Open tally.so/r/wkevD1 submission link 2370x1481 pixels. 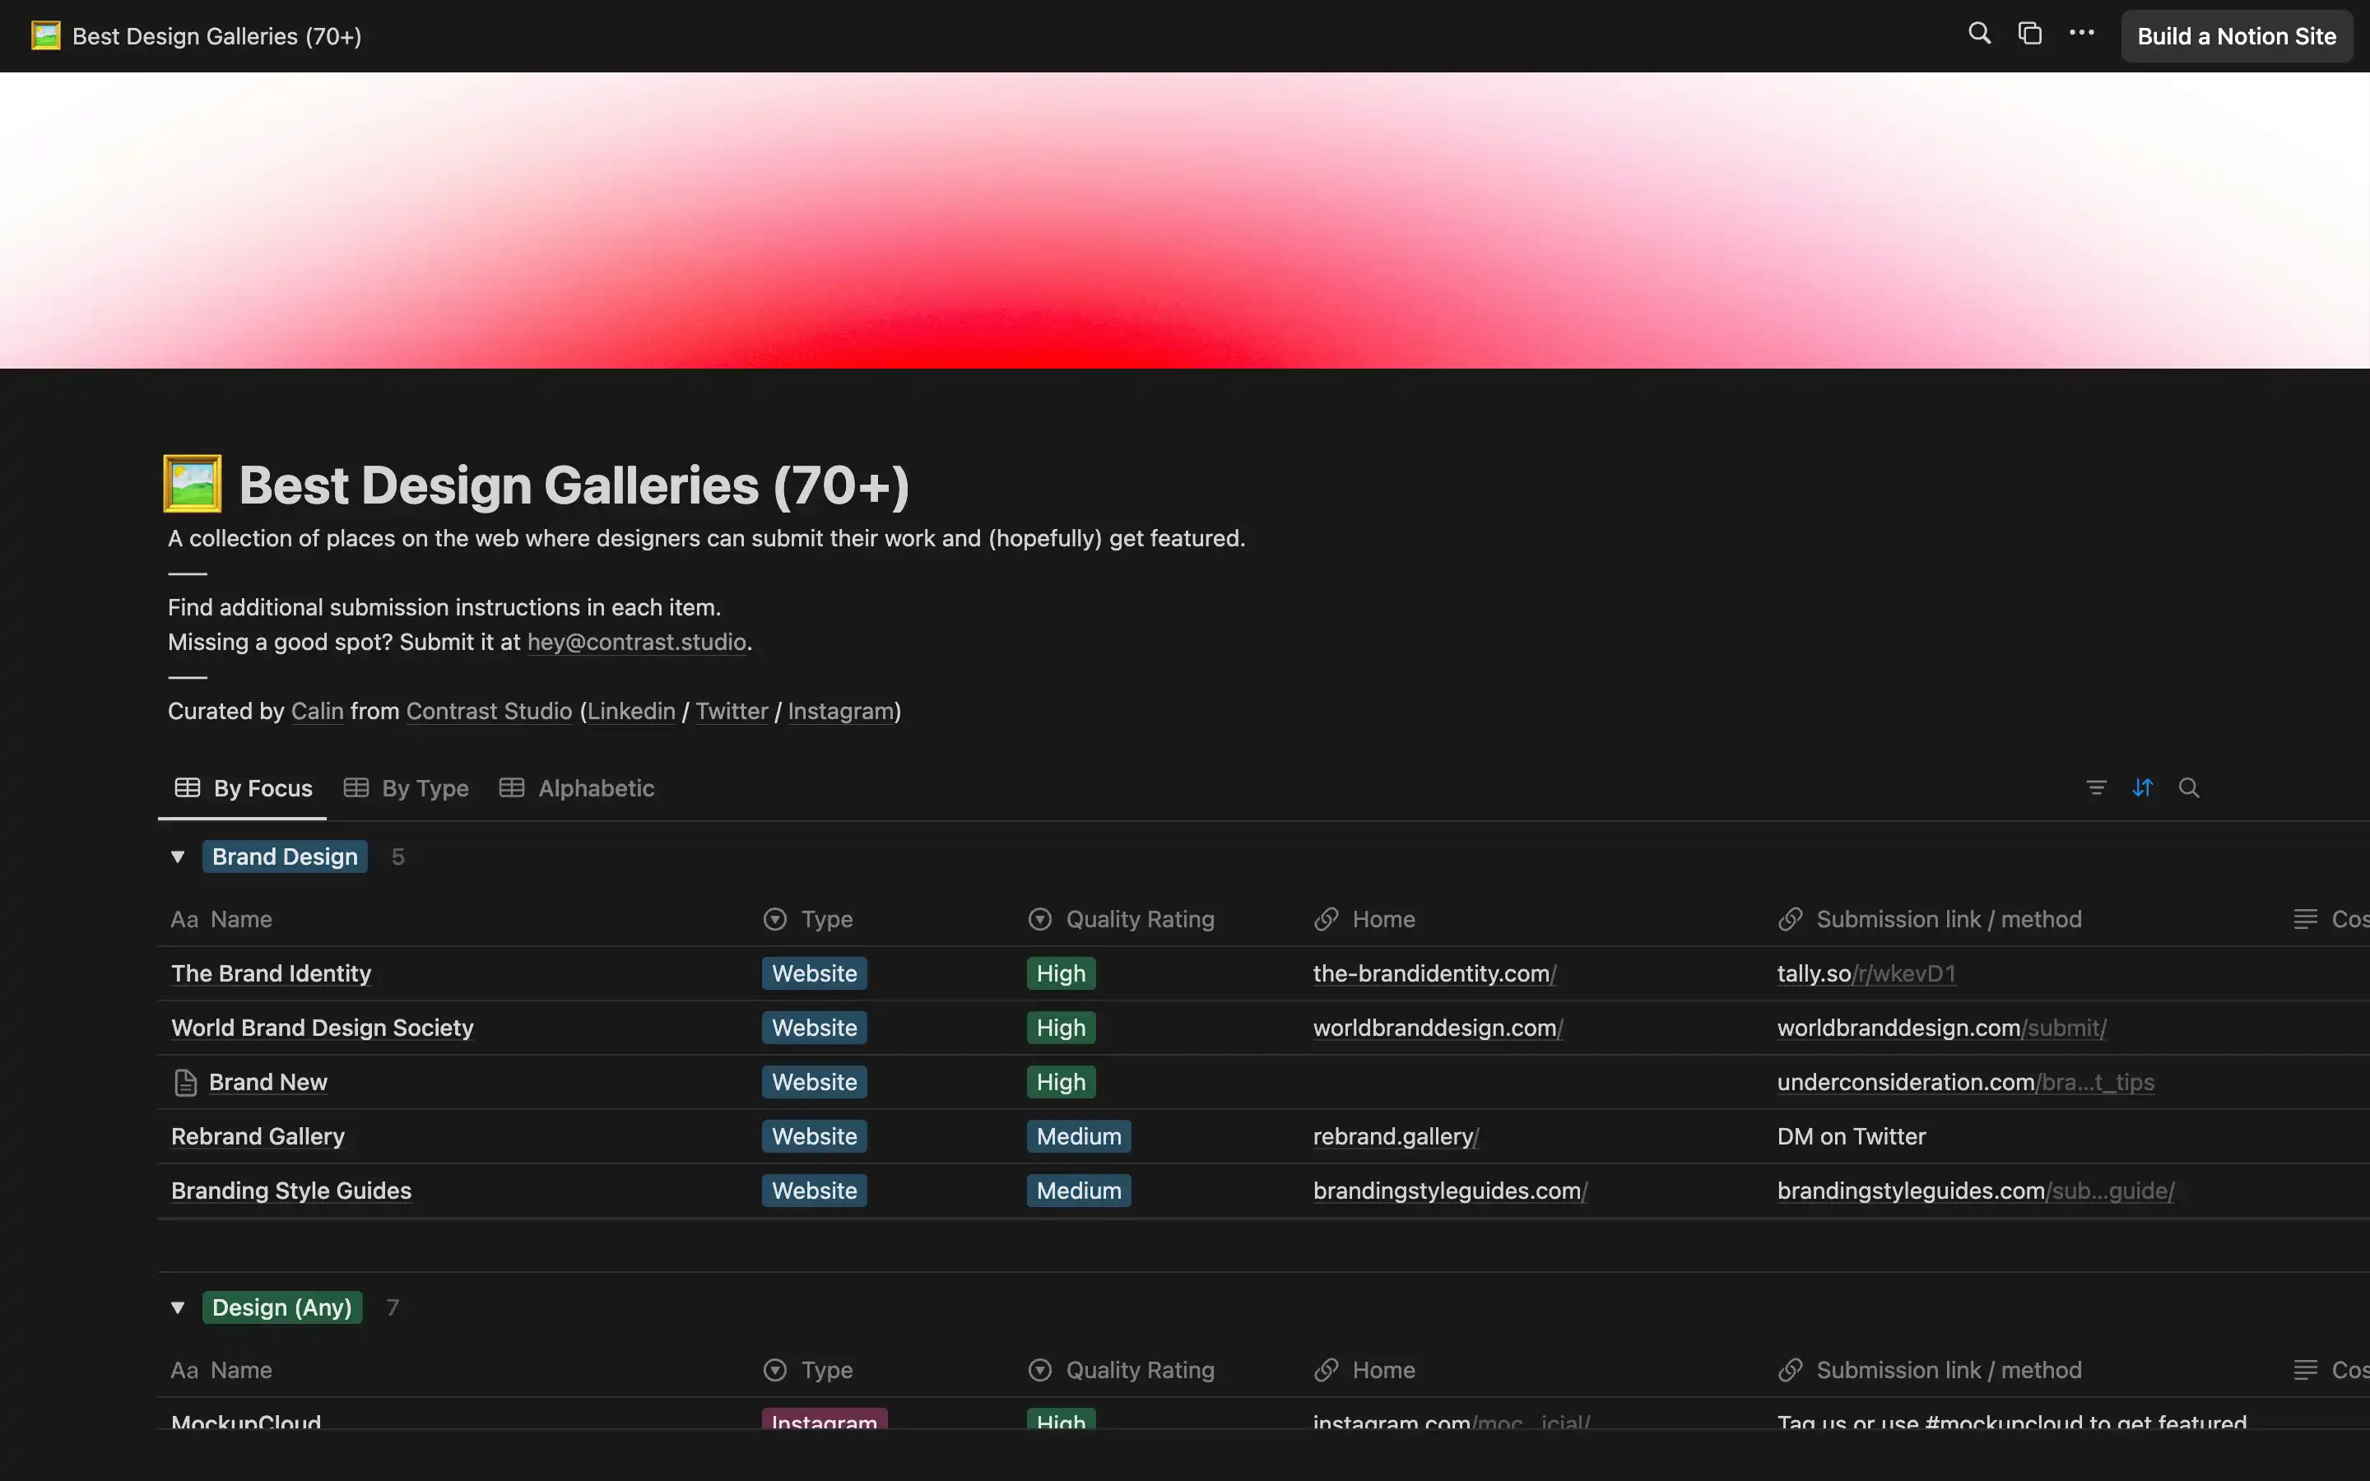pos(1866,973)
